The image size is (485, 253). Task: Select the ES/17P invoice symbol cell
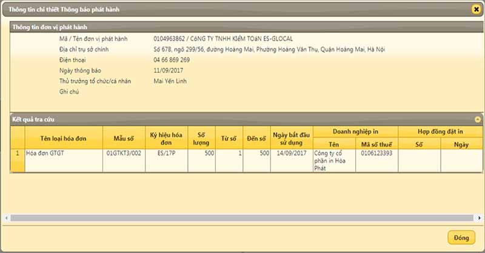[x=166, y=153]
